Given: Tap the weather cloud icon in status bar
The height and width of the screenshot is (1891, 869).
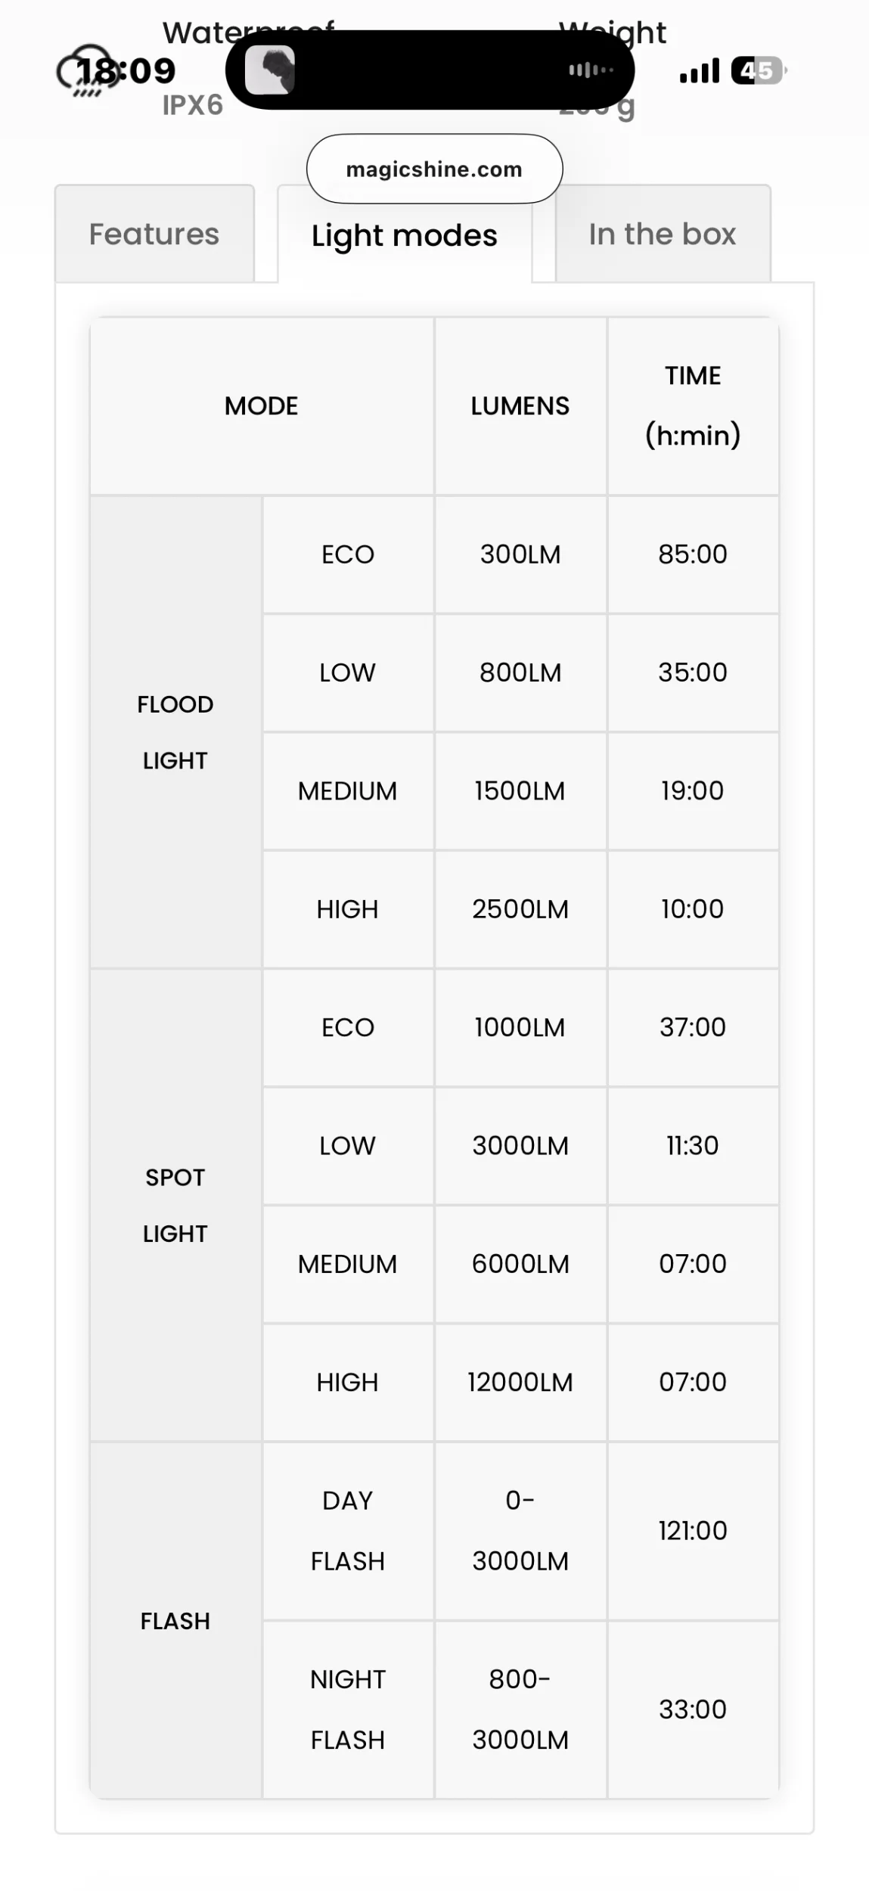Looking at the screenshot, I should (x=85, y=71).
